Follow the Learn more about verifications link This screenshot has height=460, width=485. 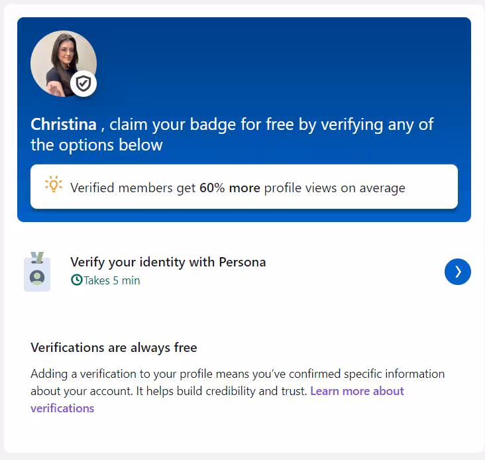pyautogui.click(x=356, y=391)
